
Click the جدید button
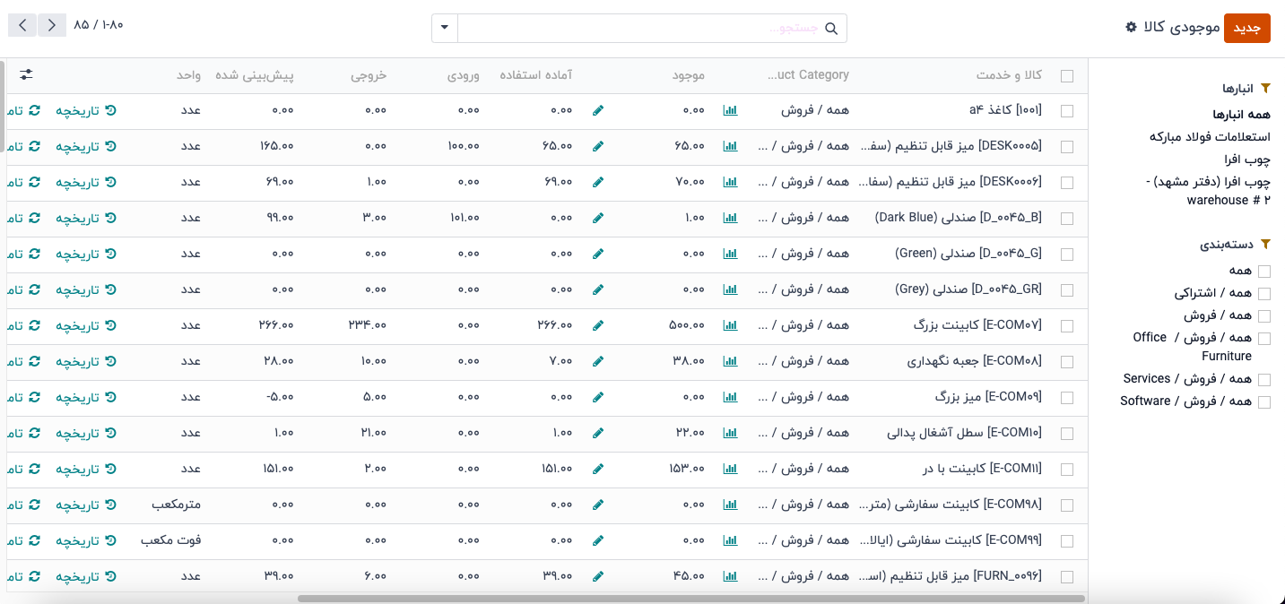[1246, 28]
